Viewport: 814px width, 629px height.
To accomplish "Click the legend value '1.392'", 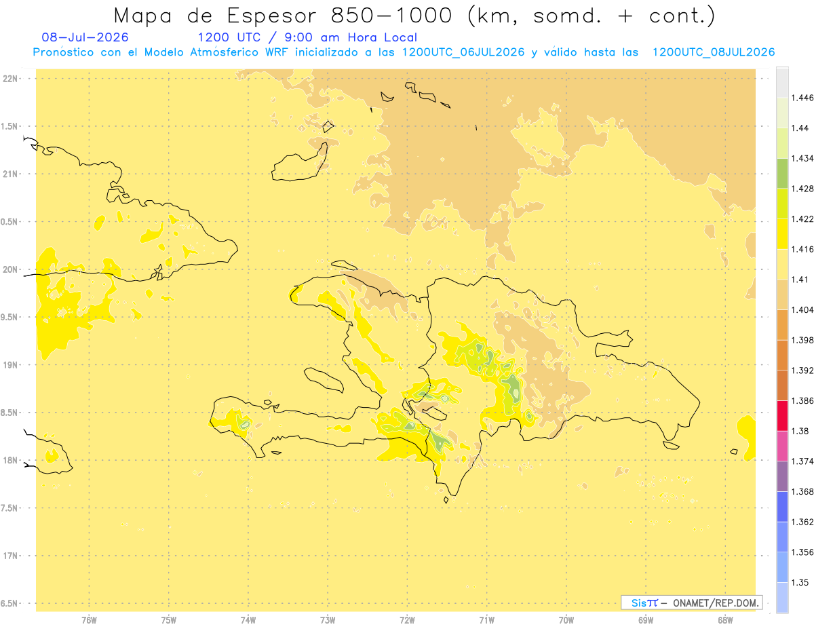I will (x=803, y=370).
